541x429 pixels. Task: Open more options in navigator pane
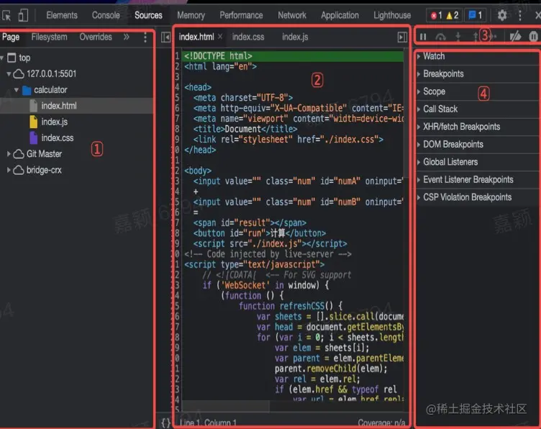(x=145, y=37)
